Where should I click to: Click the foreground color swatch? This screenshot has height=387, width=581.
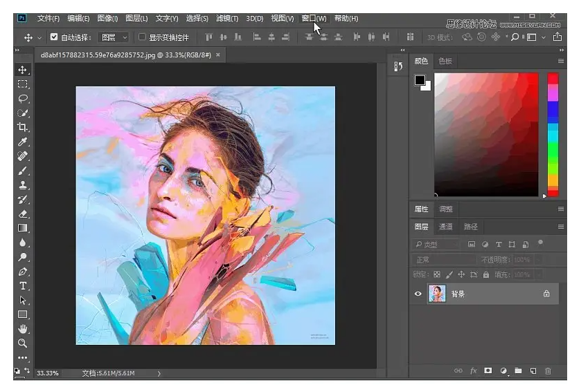pyautogui.click(x=420, y=80)
